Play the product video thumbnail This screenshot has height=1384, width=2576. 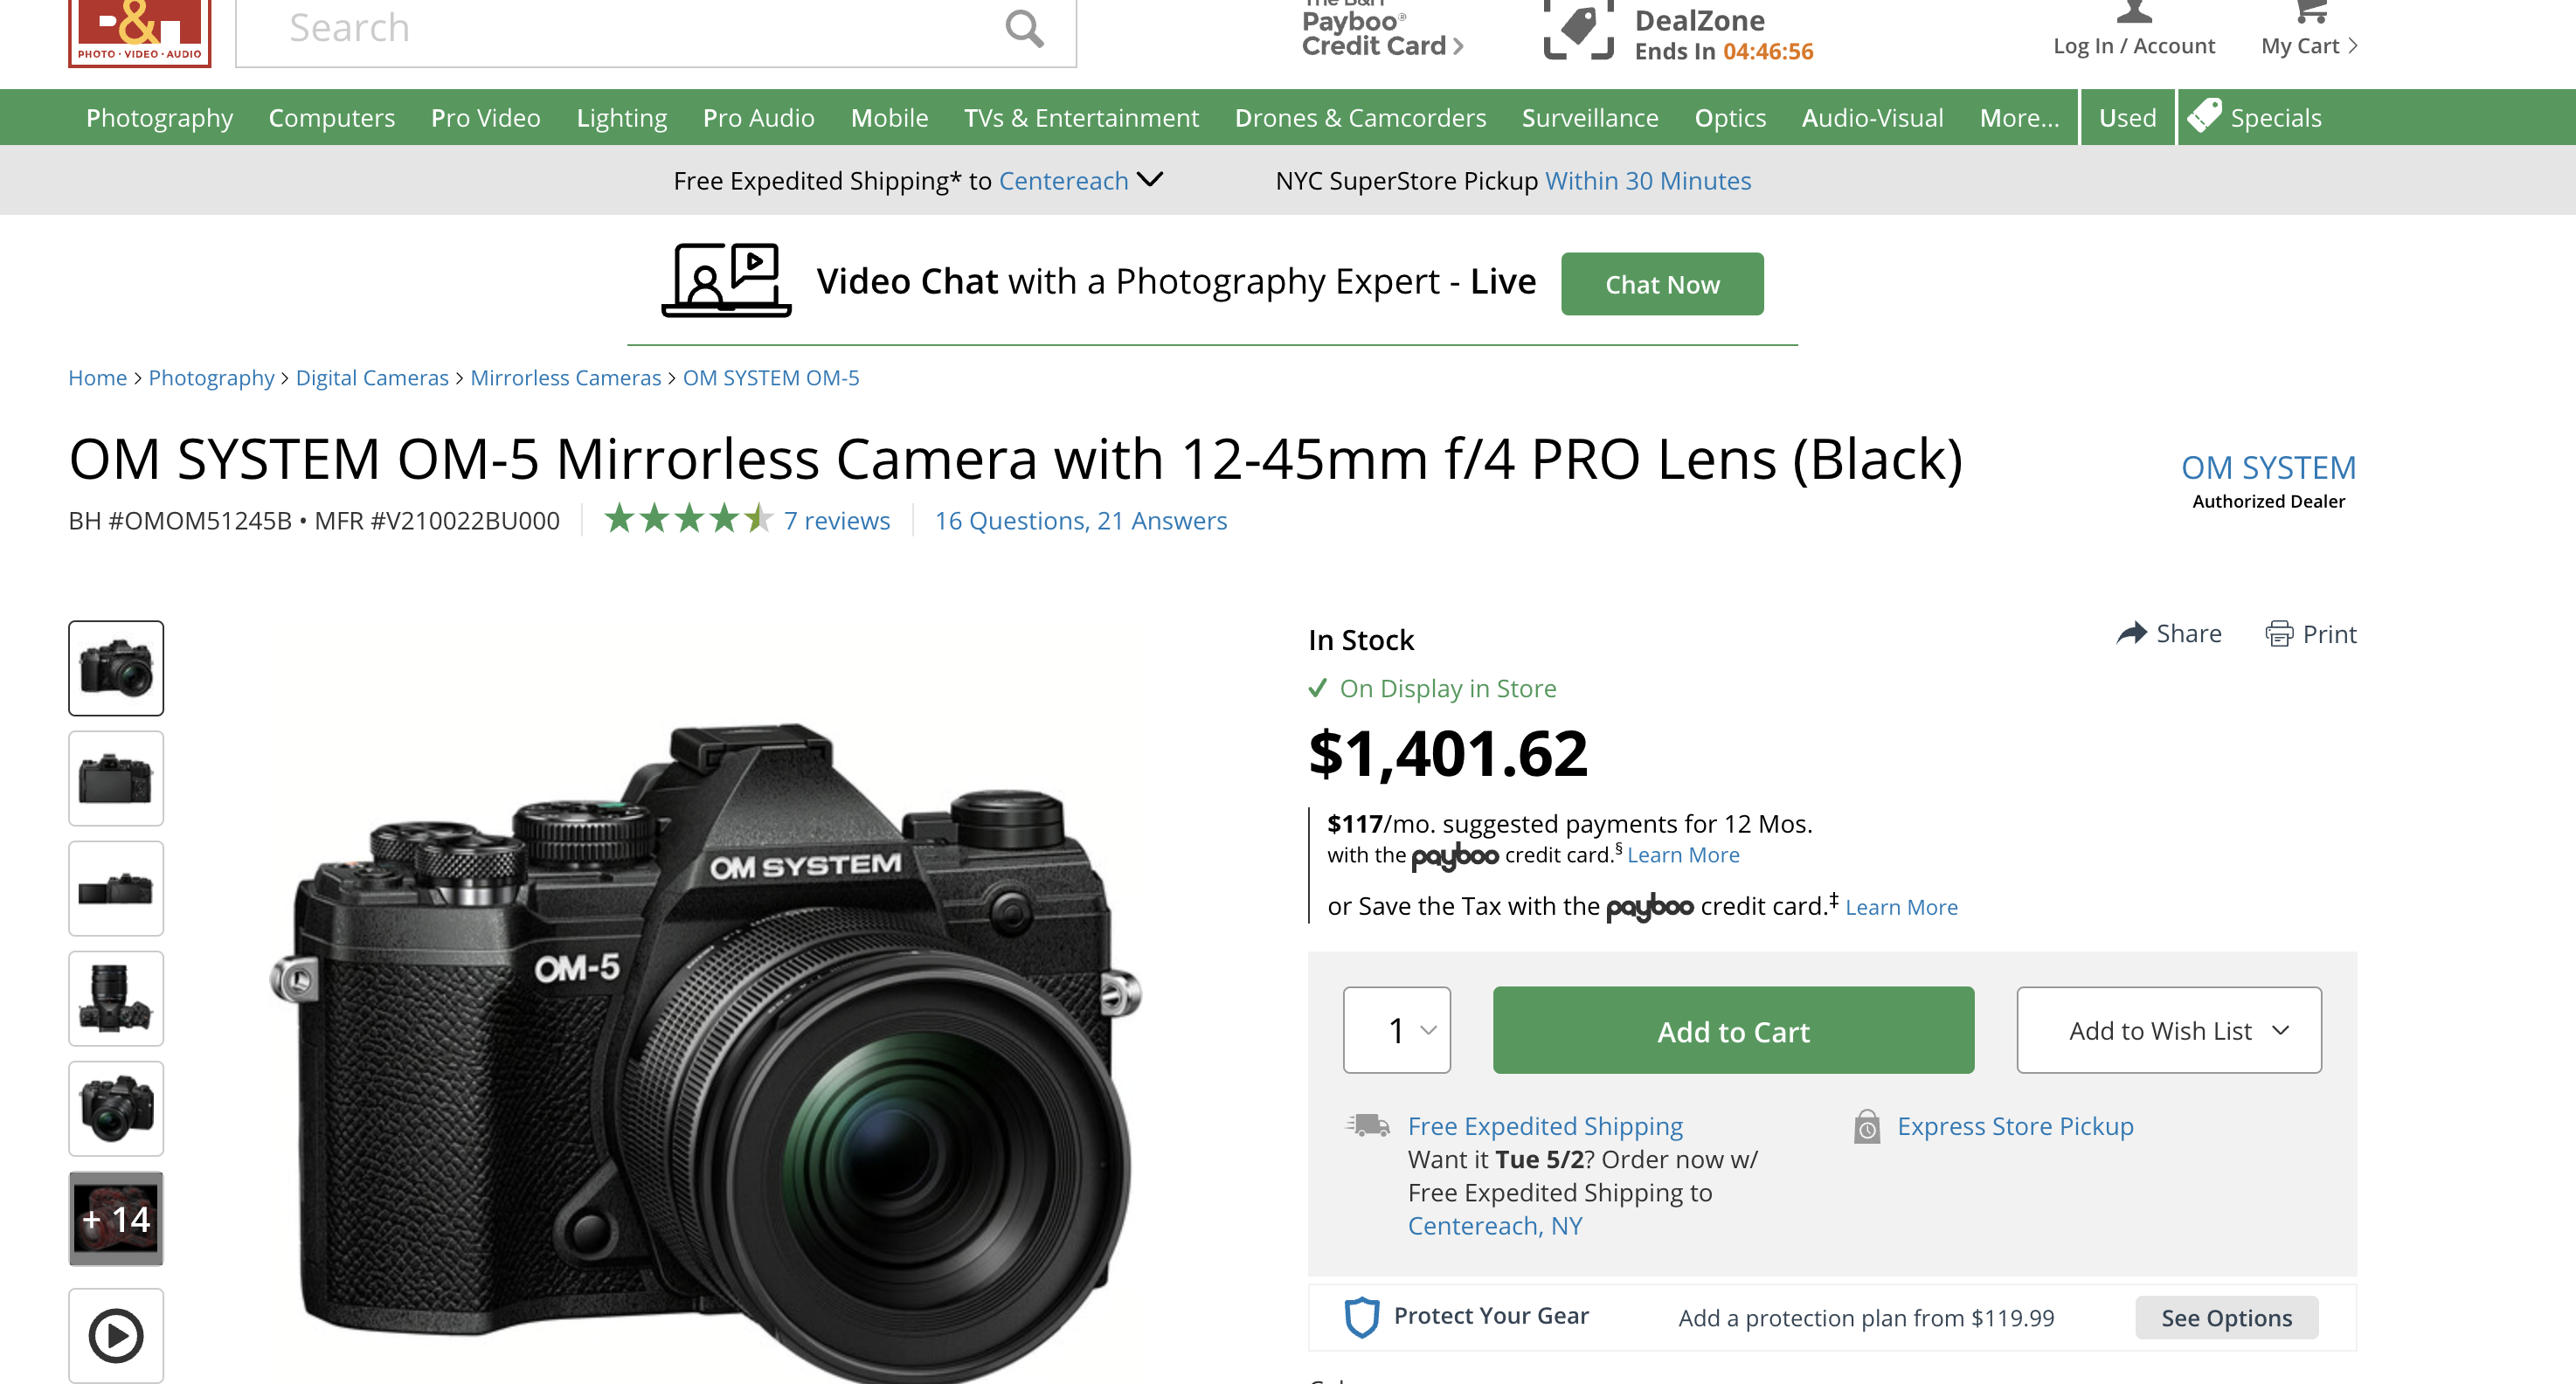coord(116,1335)
